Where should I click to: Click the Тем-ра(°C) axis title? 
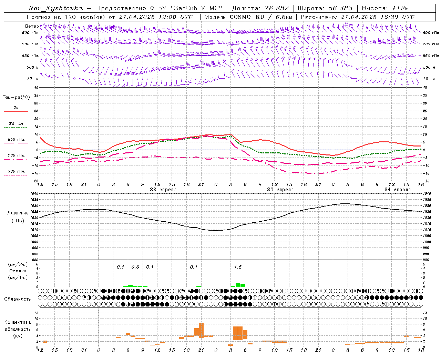(17, 98)
